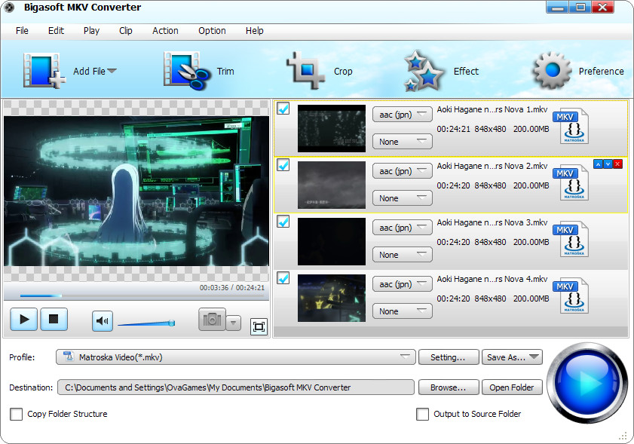Select Nova 1.mkv video thumbnail

coord(332,129)
